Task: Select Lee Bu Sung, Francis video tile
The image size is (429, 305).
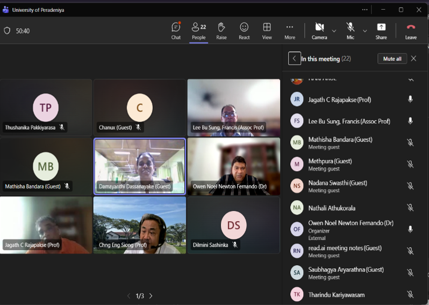Action: click(x=234, y=108)
